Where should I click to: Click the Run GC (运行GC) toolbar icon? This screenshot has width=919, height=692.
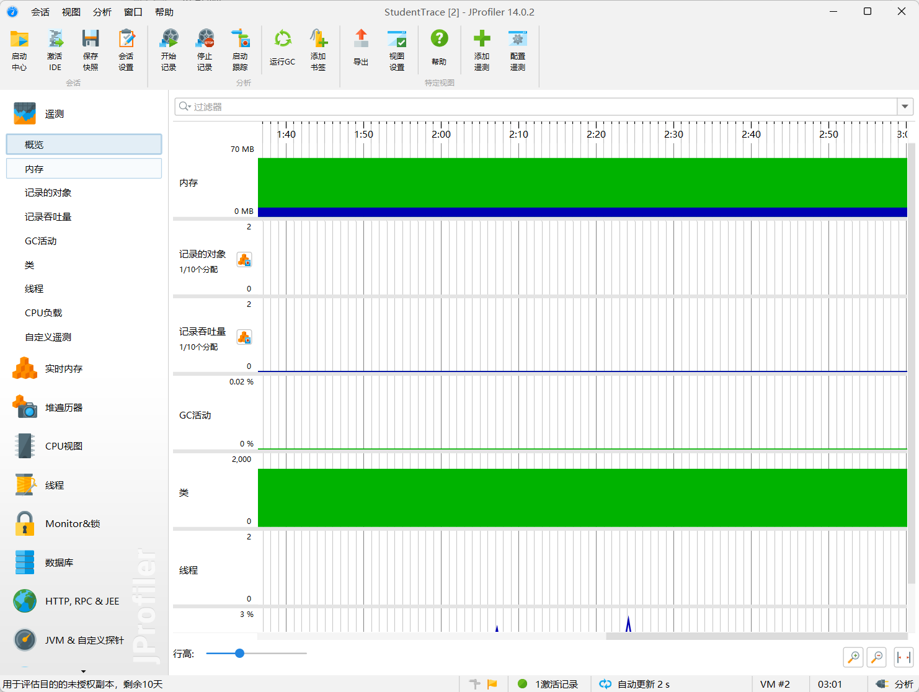[283, 40]
